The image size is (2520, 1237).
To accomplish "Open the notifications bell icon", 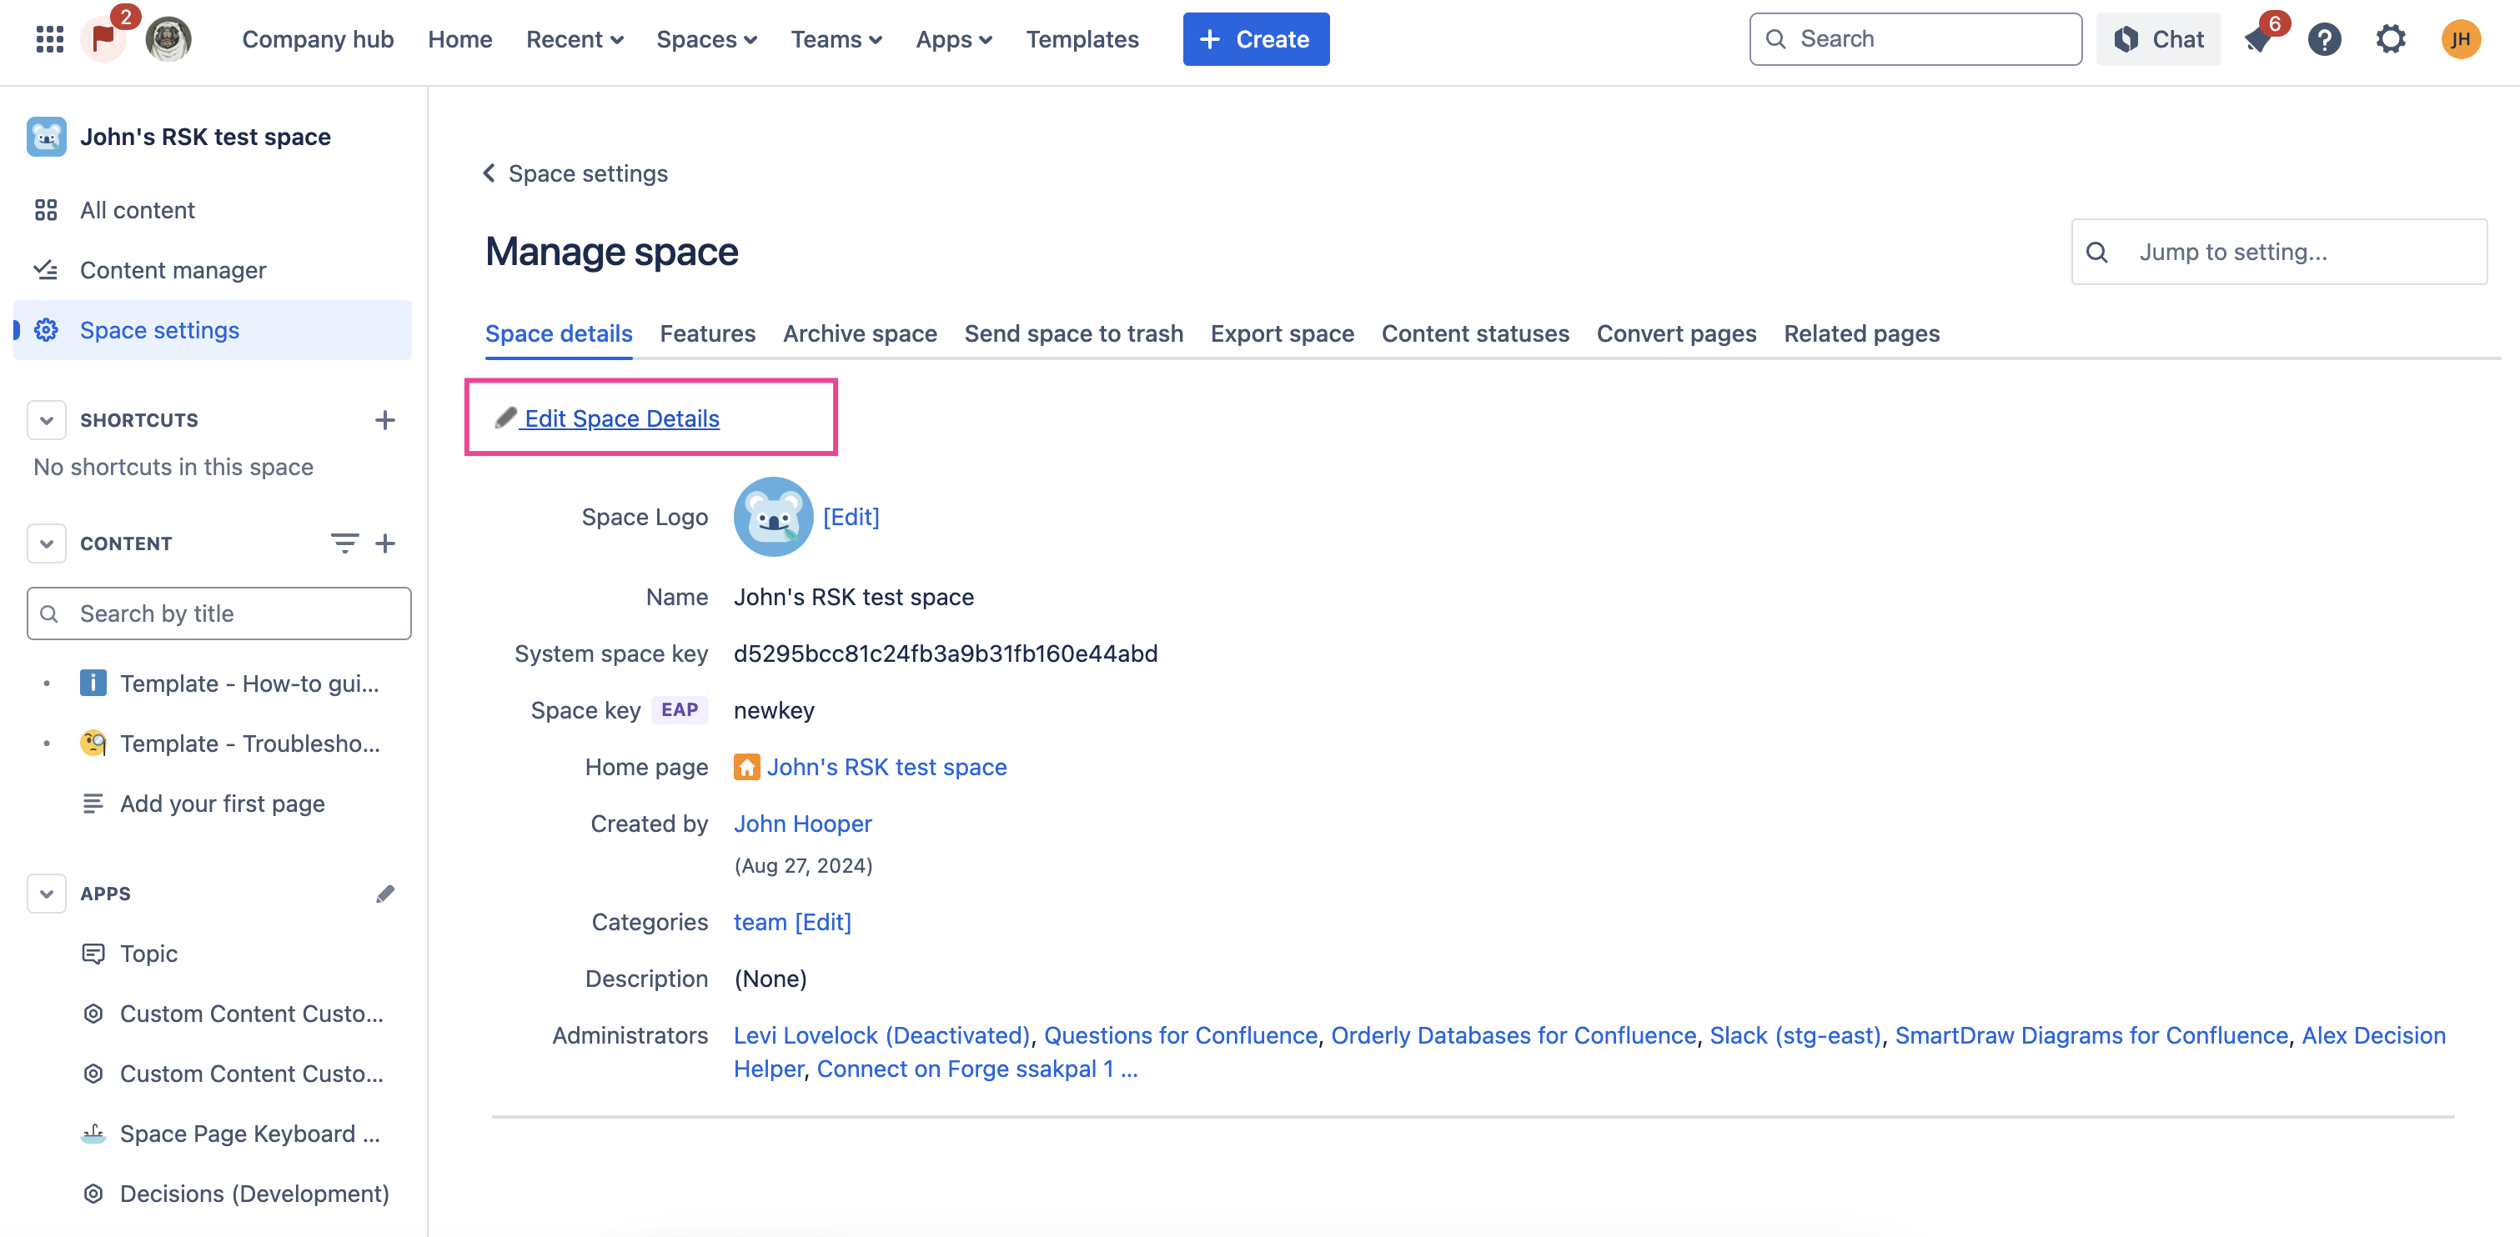I will point(2258,39).
